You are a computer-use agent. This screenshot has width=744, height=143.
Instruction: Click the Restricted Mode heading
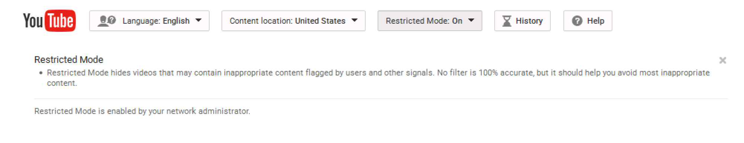[x=68, y=60]
